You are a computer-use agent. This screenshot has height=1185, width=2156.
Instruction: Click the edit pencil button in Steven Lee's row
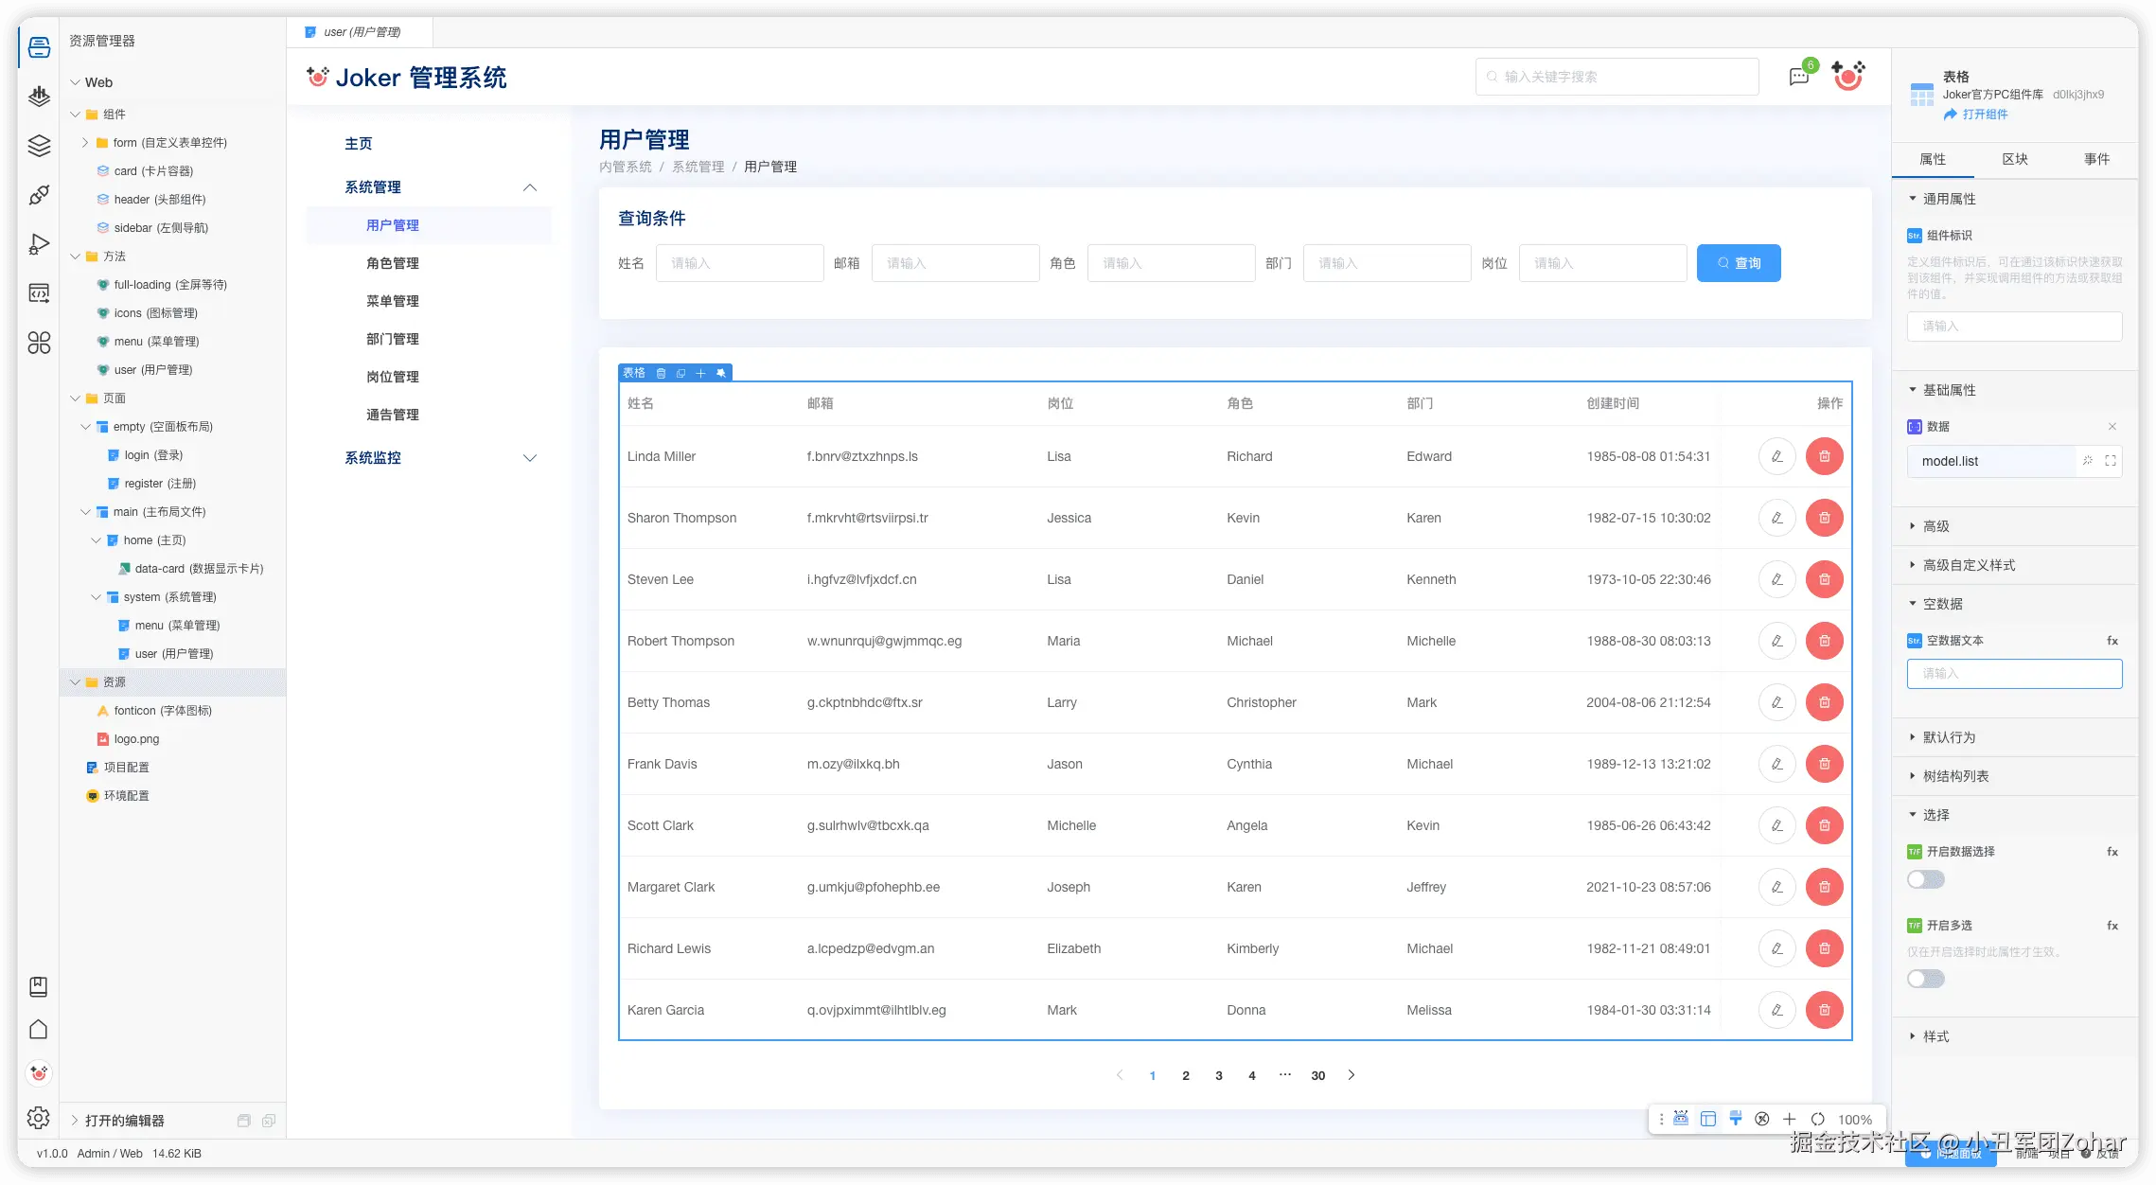pyautogui.click(x=1776, y=579)
